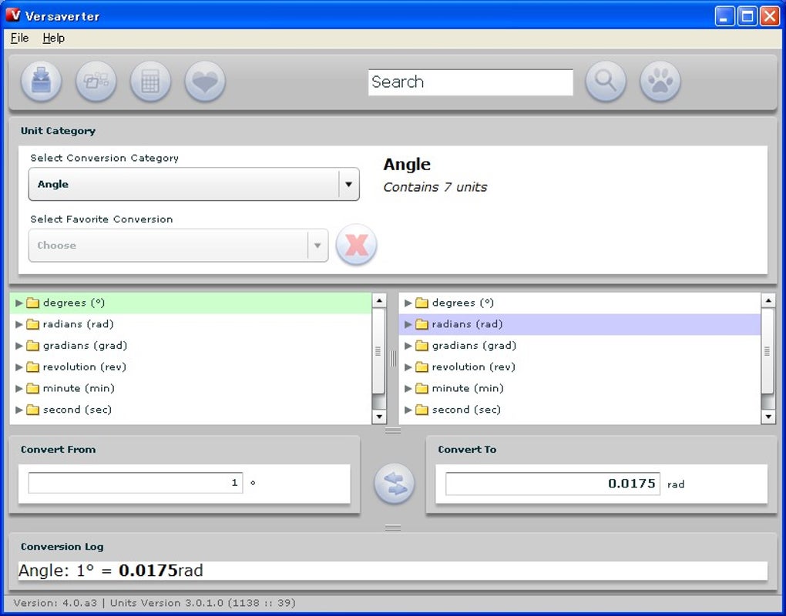The height and width of the screenshot is (616, 786).
Task: Expand minute arrow in left unit list
Action: (x=18, y=388)
